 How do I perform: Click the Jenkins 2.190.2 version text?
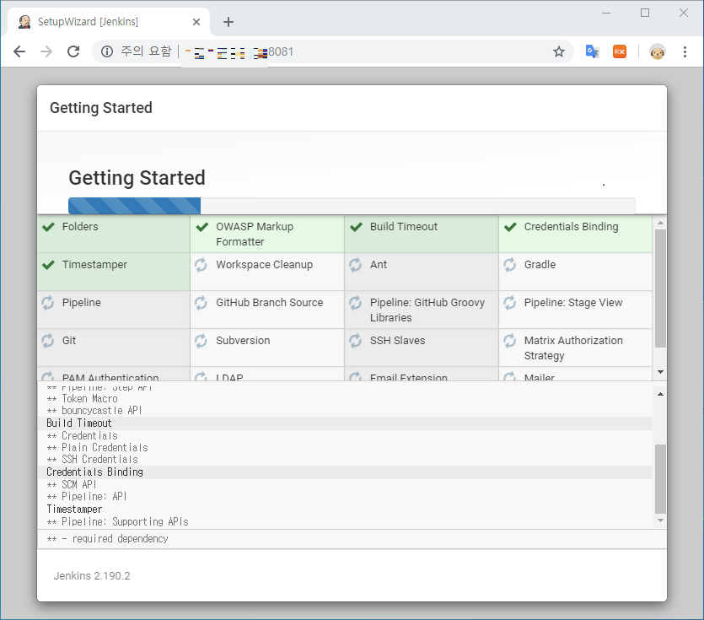tap(92, 576)
